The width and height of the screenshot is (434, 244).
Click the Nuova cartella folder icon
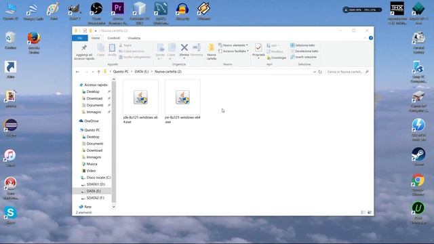[212, 47]
